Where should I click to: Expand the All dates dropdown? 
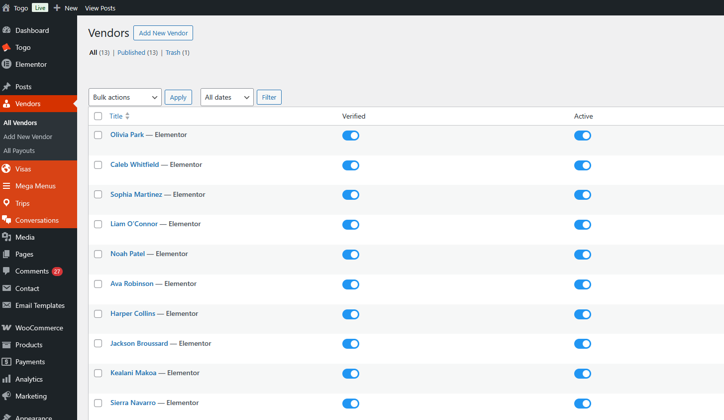226,97
